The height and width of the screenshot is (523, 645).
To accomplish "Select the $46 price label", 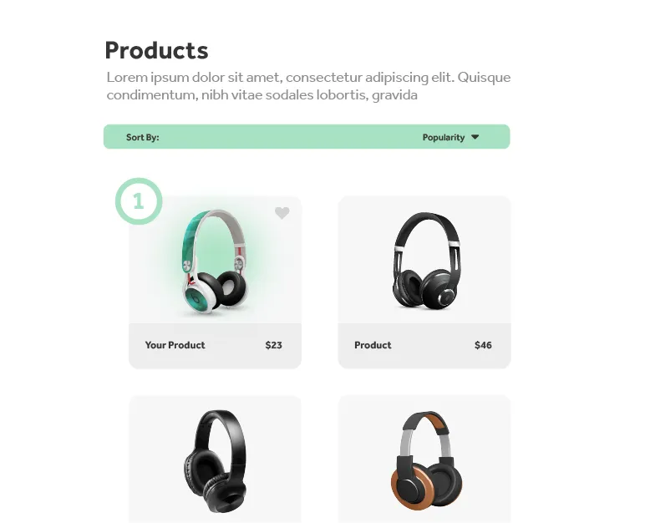I will tap(483, 345).
